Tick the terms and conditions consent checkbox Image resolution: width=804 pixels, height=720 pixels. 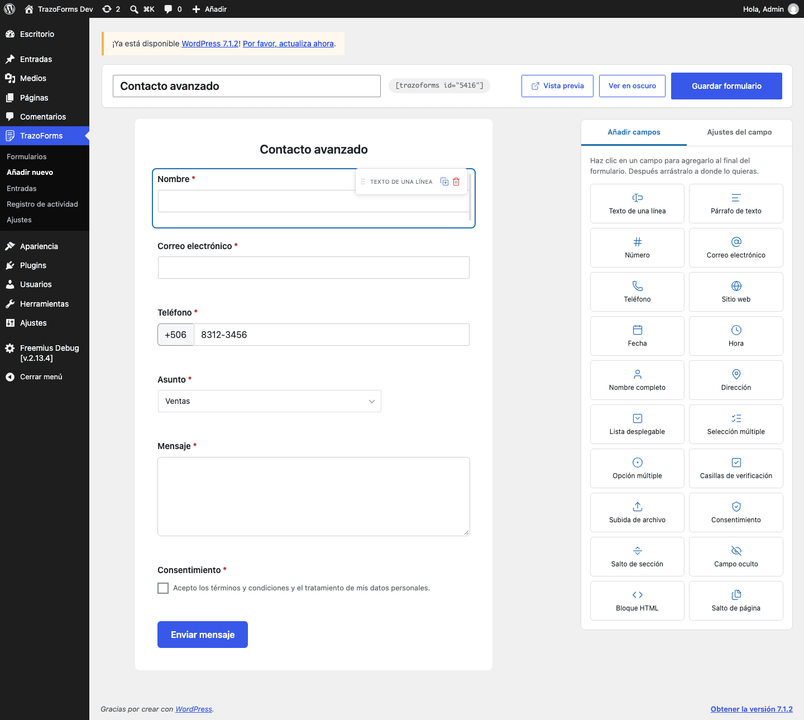163,588
